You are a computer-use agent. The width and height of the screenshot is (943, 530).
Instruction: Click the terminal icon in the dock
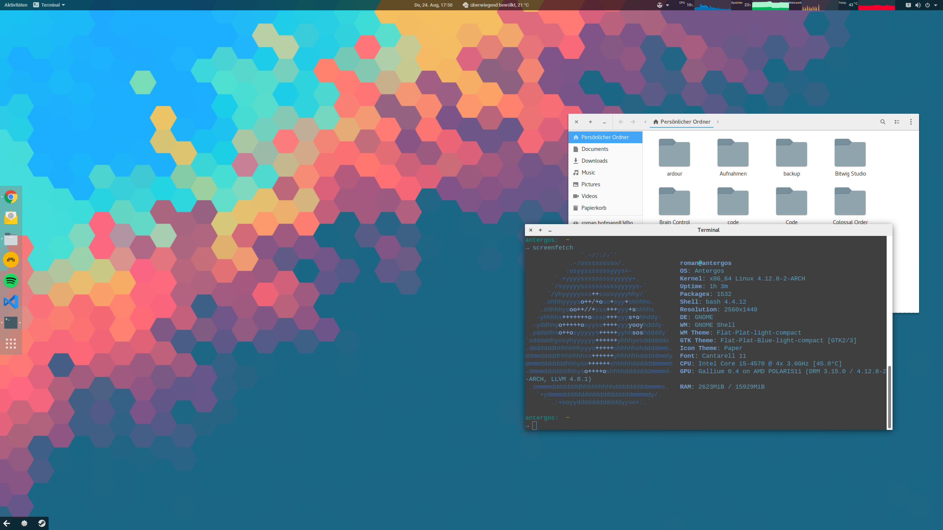point(11,323)
